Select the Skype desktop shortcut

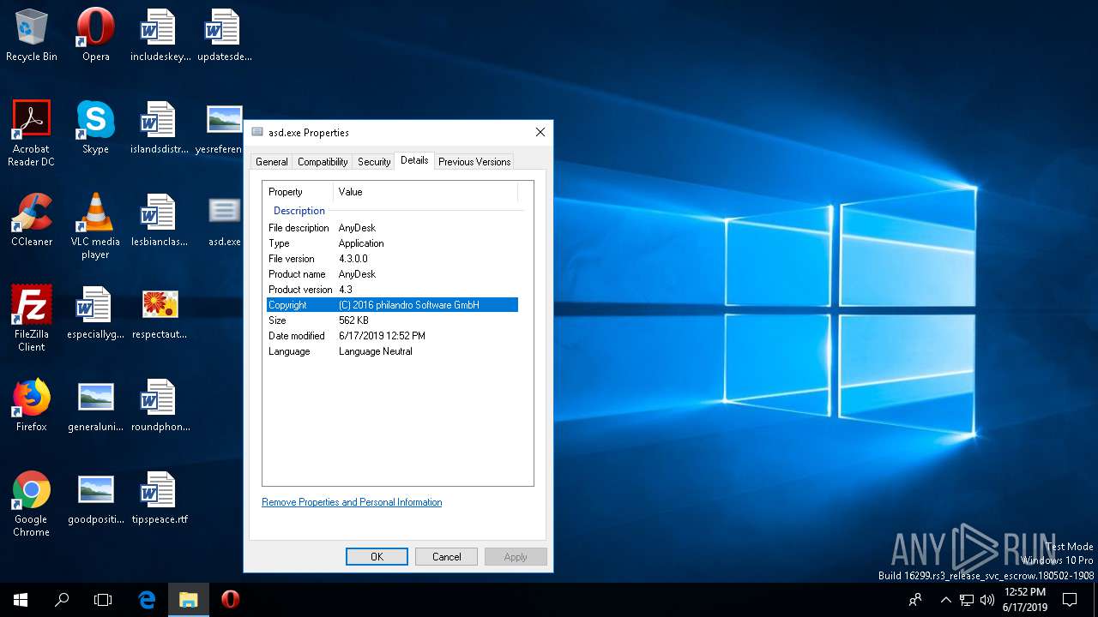95,128
